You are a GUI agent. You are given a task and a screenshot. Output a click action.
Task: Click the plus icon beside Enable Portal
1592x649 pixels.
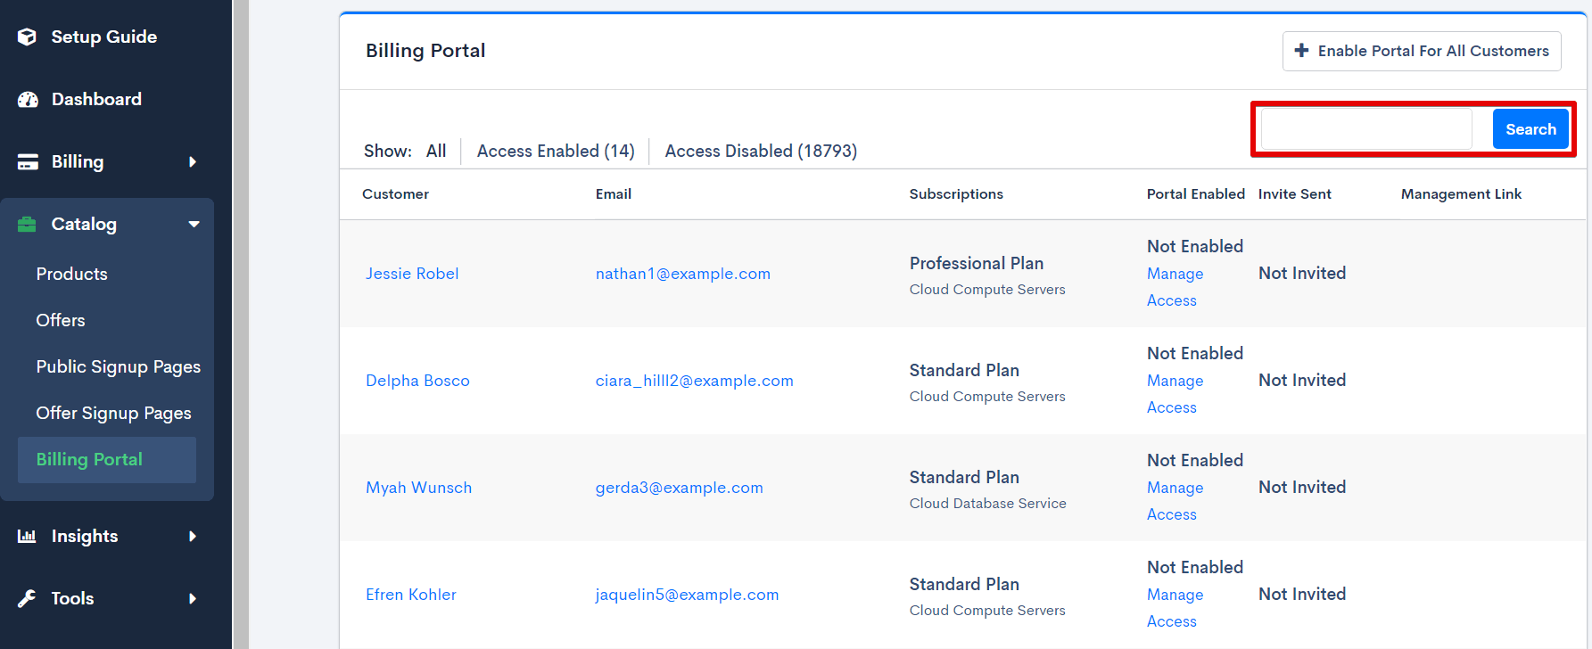click(1301, 51)
